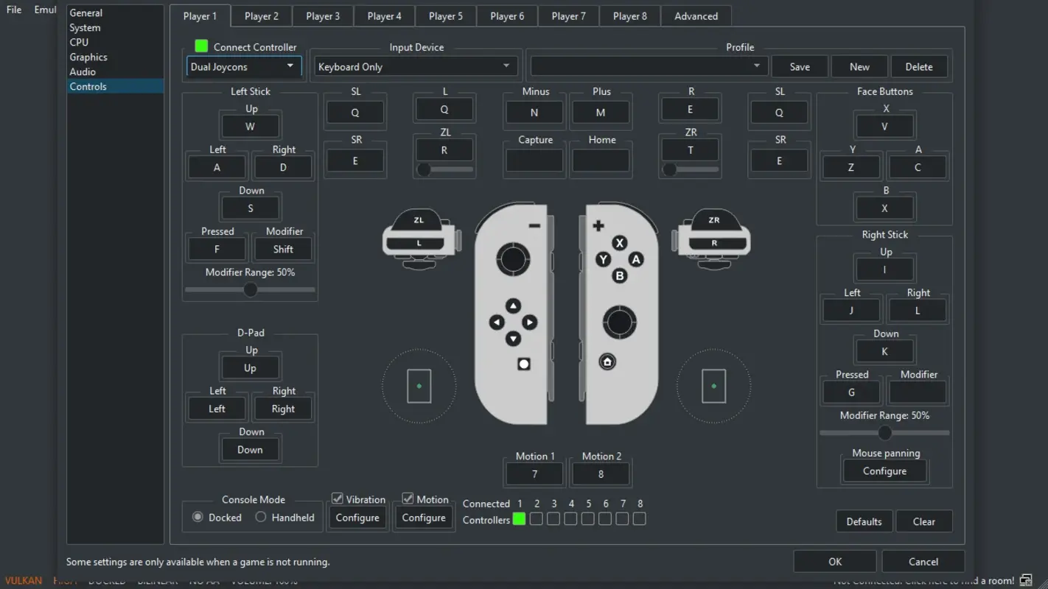The width and height of the screenshot is (1048, 589).
Task: Click the Defaults button to reset bindings
Action: pos(864,521)
